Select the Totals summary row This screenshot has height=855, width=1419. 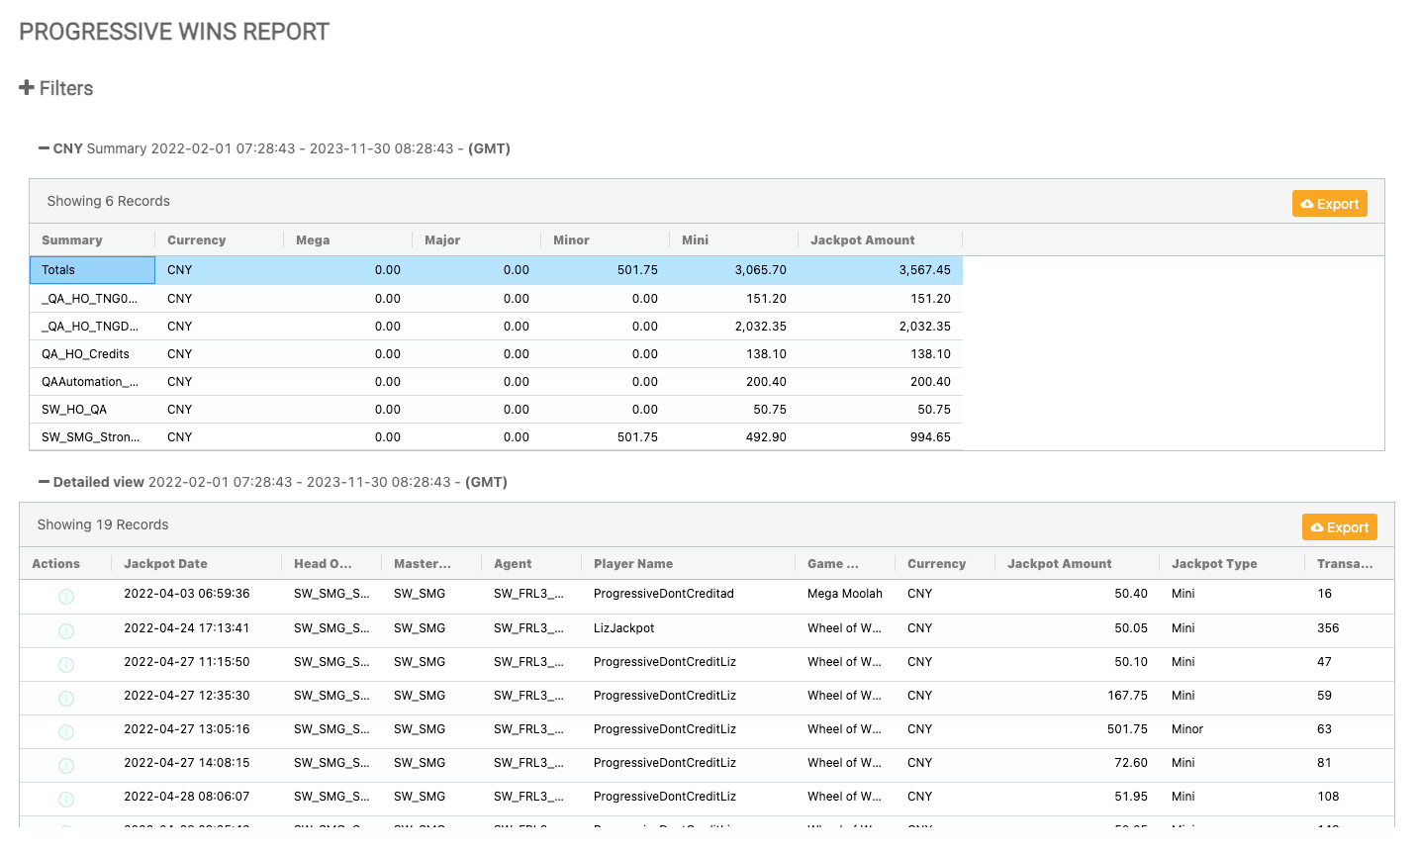(x=92, y=270)
